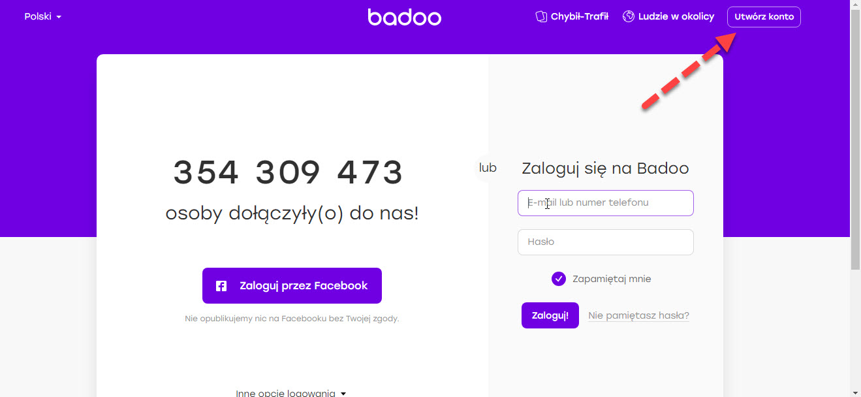The height and width of the screenshot is (397, 861).
Task: Click the Hasło password field
Action: (x=606, y=242)
